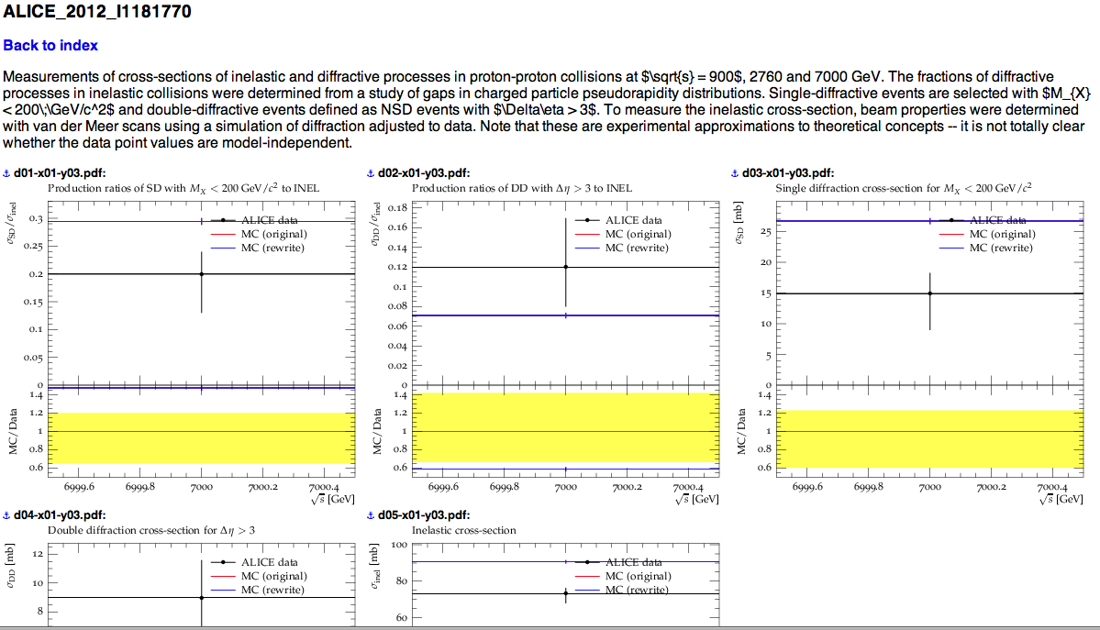Open the DD production ratio plot
1100x630 pixels.
544,343
